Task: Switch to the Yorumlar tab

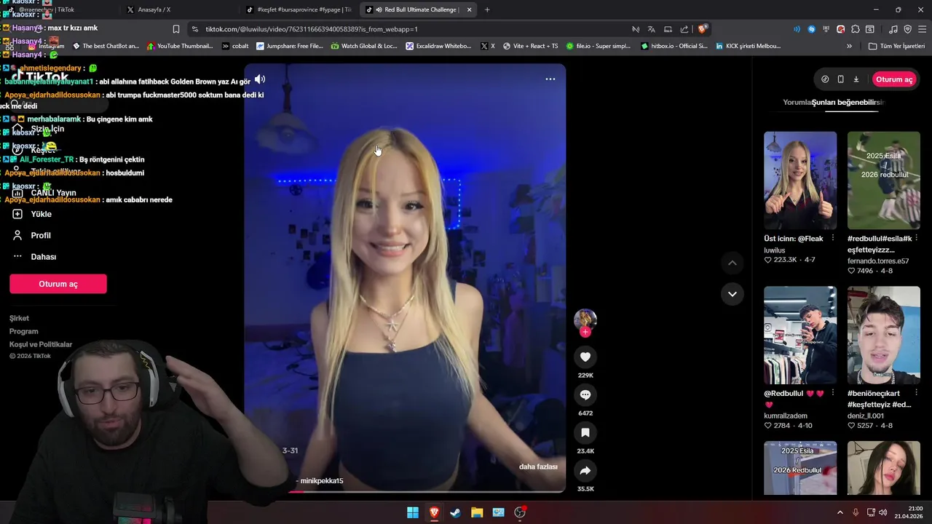Action: point(797,103)
